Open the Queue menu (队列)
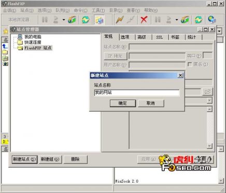Screen dimensions: 226x193 [x=63, y=10]
